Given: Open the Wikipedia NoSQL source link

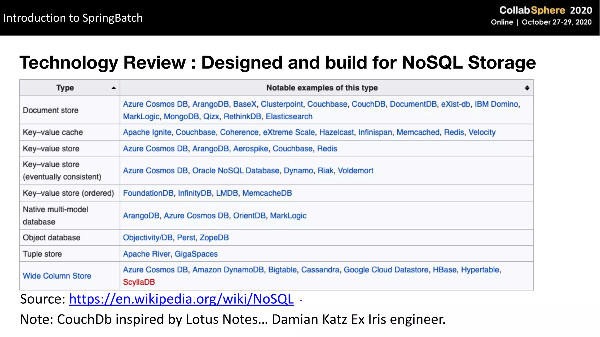Looking at the screenshot, I should click(181, 299).
